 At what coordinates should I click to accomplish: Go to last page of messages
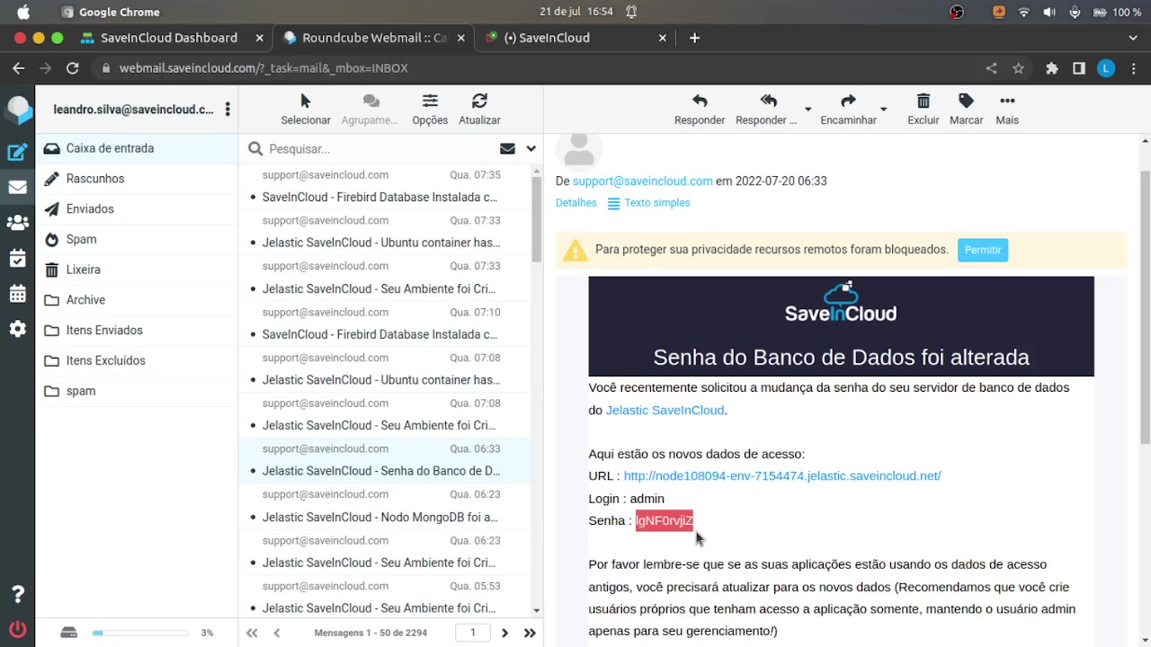pos(530,633)
